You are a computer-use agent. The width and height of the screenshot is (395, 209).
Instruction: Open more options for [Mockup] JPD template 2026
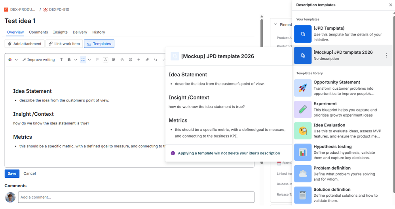[x=386, y=55]
